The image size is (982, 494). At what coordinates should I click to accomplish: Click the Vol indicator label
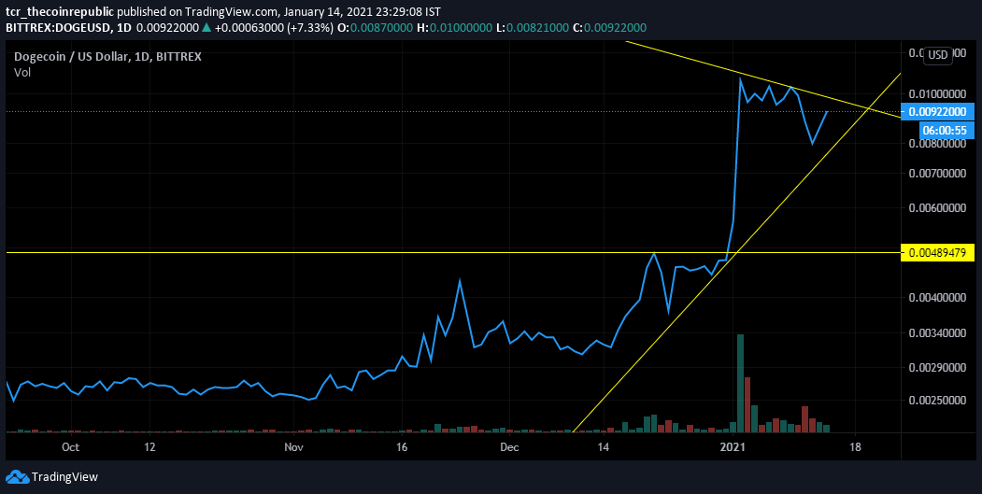point(22,73)
